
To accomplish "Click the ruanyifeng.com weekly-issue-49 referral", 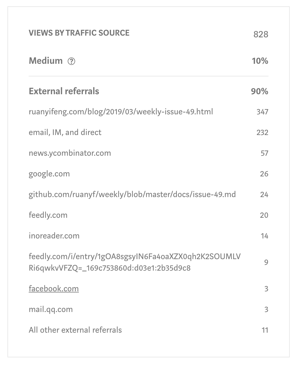I will [121, 112].
